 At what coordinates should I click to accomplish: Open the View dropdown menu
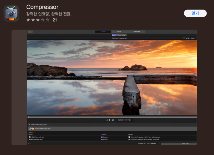(x=193, y=38)
